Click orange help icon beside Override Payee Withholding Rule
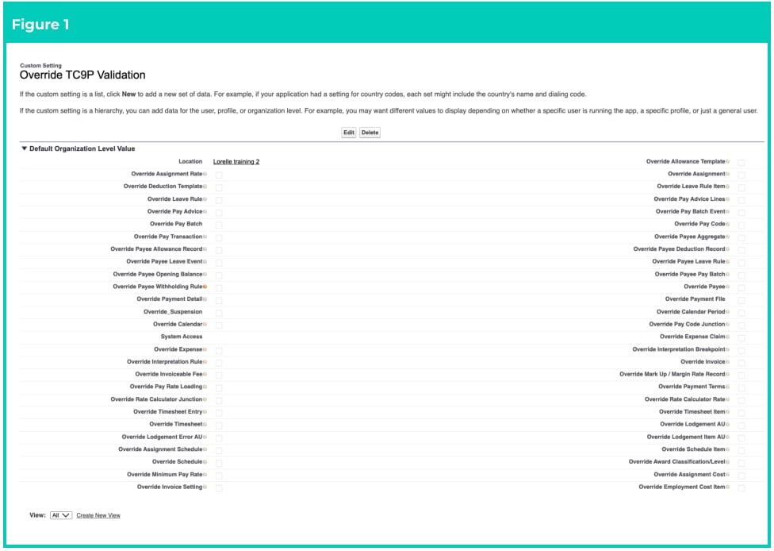Image resolution: width=774 pixels, height=551 pixels. (x=205, y=287)
